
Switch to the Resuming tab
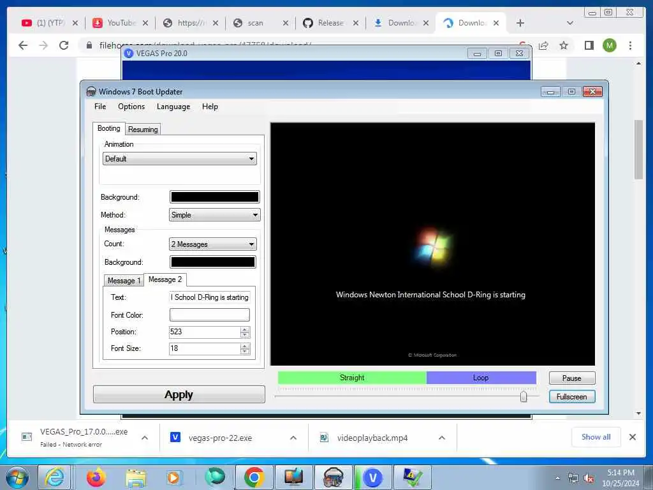coord(143,130)
